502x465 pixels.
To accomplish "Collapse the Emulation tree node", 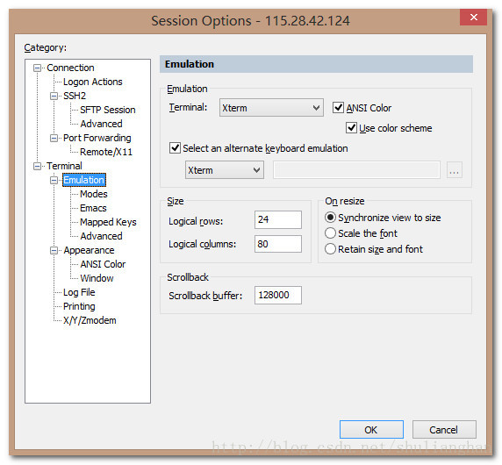I will [x=54, y=180].
